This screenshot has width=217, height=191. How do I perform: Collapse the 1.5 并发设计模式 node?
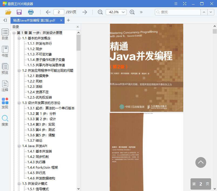point(19,184)
